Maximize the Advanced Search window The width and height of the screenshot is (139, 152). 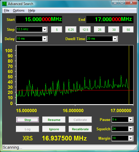point(122,3)
